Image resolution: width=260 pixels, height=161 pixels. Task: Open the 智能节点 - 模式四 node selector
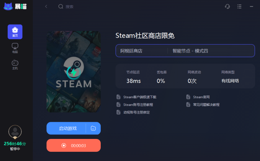point(211,51)
